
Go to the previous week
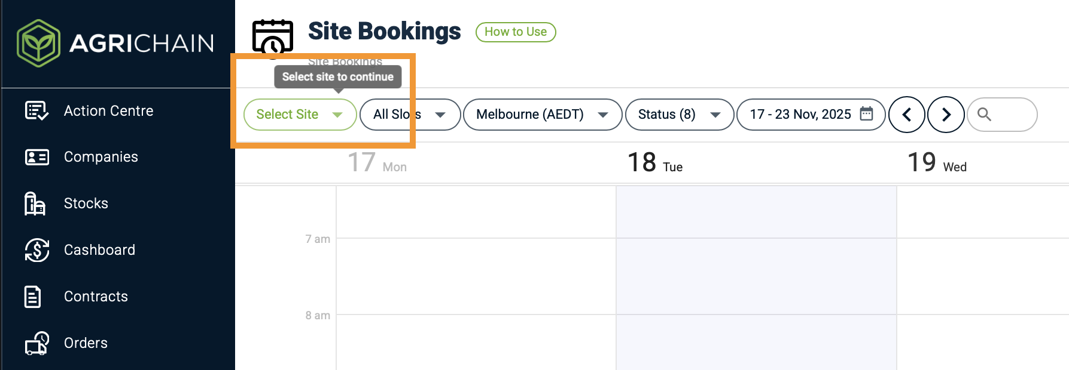tap(906, 115)
